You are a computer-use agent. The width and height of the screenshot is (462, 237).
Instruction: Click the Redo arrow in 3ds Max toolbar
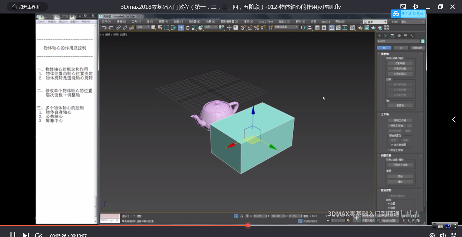(111, 28)
